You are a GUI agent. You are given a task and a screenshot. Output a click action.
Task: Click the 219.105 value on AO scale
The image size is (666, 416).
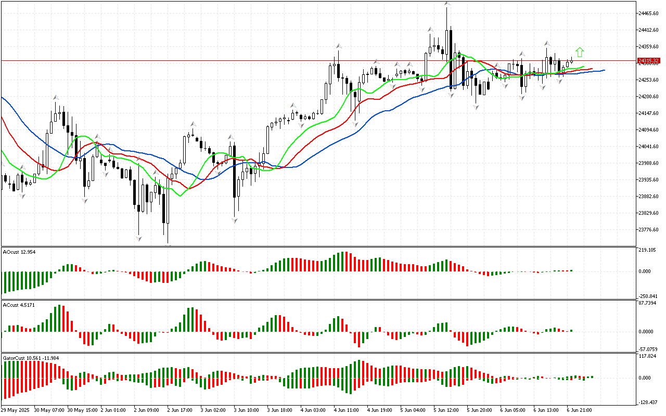[x=648, y=250]
